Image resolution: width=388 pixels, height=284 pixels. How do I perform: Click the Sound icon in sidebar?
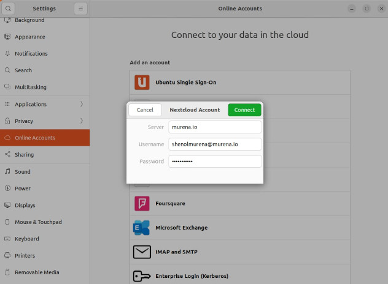[x=8, y=172]
